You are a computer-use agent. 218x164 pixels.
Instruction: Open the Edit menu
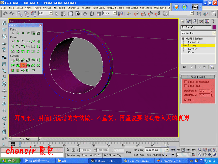11,8
